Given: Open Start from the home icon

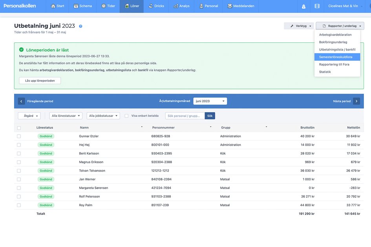Looking at the screenshot, I should 57,6.
